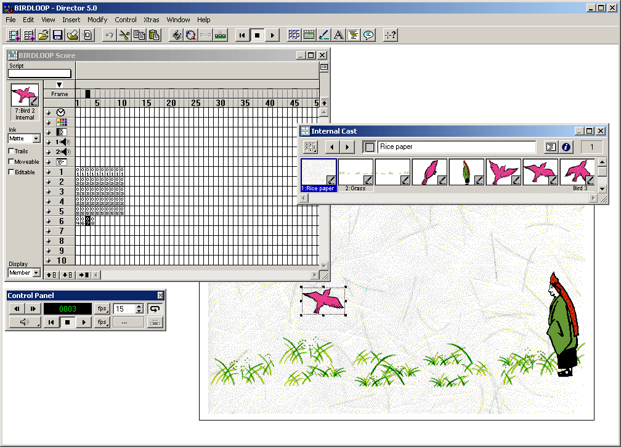The image size is (621, 447).
Task: Open the Script window from the toolbar
Action: point(353,35)
